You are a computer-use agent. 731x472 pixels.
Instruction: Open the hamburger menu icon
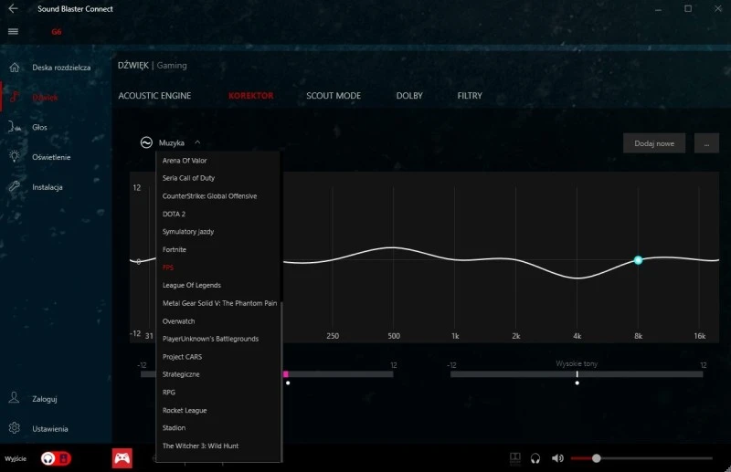(13, 31)
